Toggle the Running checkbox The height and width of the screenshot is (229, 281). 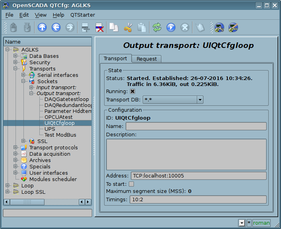coord(132,92)
